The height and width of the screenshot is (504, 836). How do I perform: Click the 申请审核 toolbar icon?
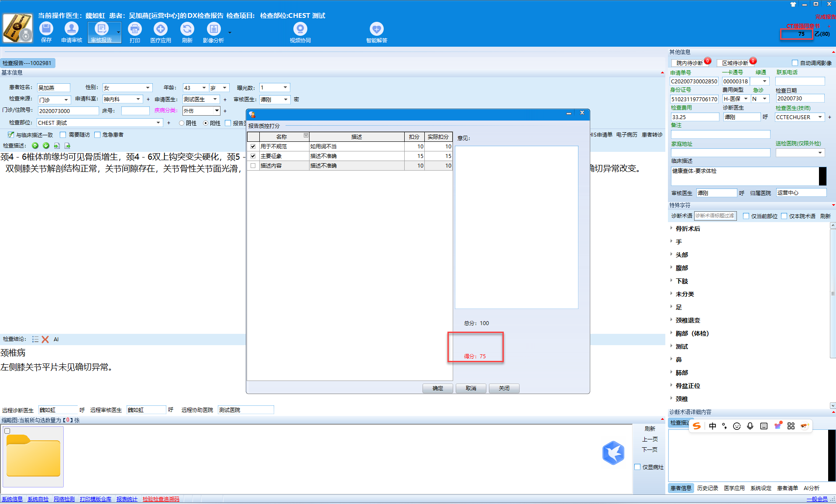[x=72, y=30]
